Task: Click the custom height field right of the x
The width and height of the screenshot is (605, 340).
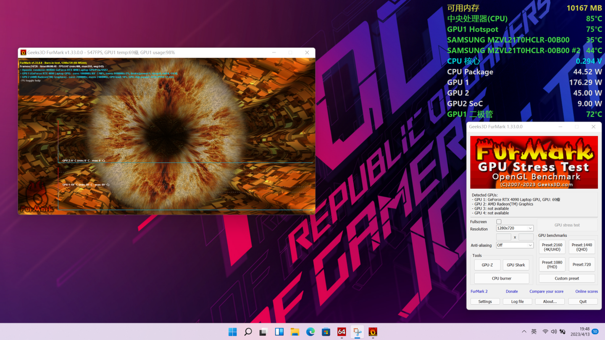Action: click(526, 237)
